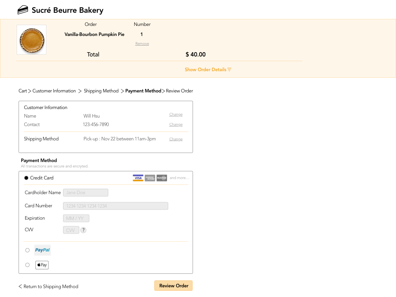Click the PayPal logo
This screenshot has height=297, width=396.
point(43,250)
